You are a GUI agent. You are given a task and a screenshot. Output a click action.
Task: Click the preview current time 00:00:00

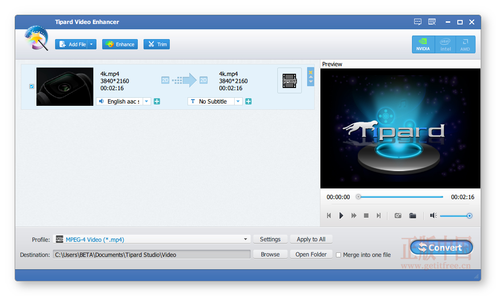[338, 197]
